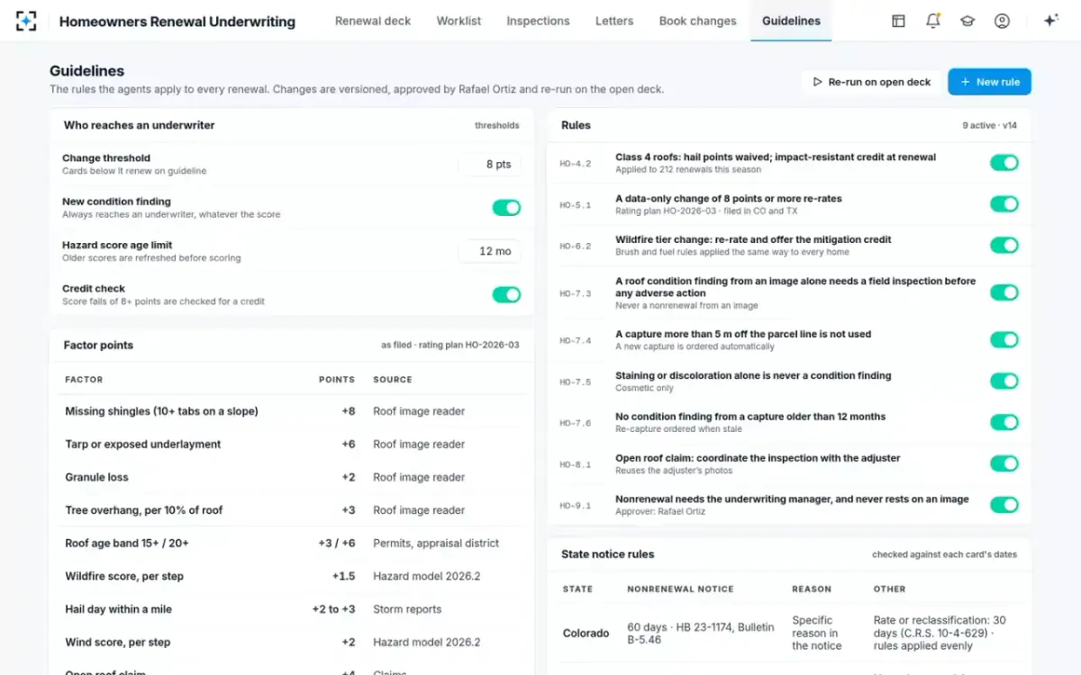Toggle rule HO-7.6 capture older than 12 months
The width and height of the screenshot is (1081, 675).
point(1004,422)
